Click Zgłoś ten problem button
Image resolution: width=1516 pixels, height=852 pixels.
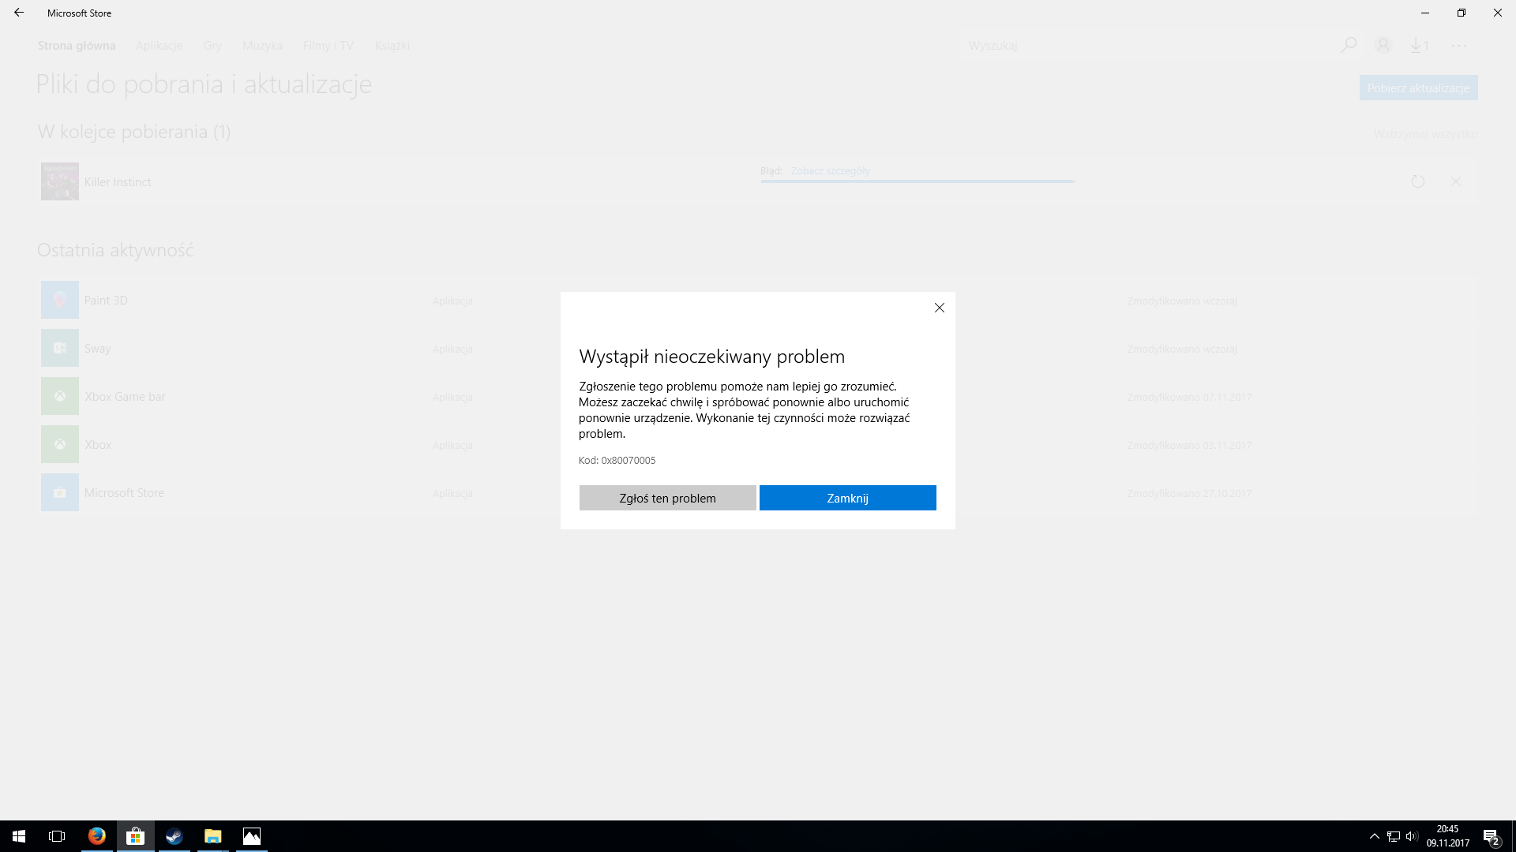click(x=667, y=498)
